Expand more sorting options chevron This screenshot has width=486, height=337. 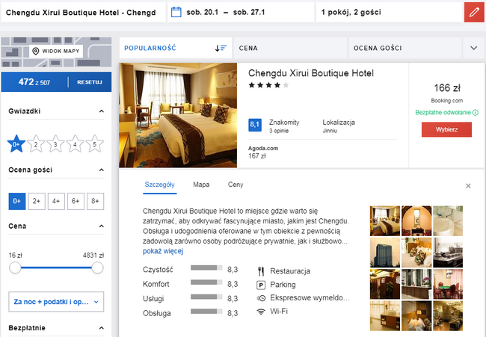(x=473, y=48)
